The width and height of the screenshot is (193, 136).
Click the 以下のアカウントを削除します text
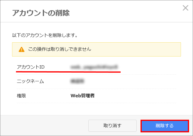pyautogui.click(x=45, y=35)
